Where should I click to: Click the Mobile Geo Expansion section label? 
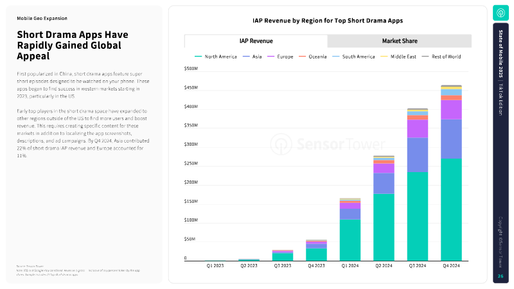[x=42, y=19]
